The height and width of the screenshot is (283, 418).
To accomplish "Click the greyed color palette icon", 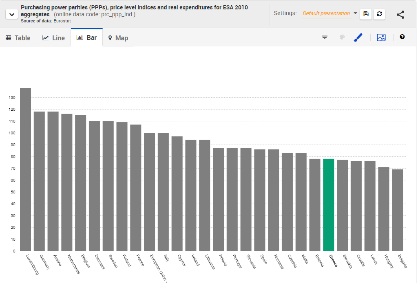I will click(x=342, y=37).
